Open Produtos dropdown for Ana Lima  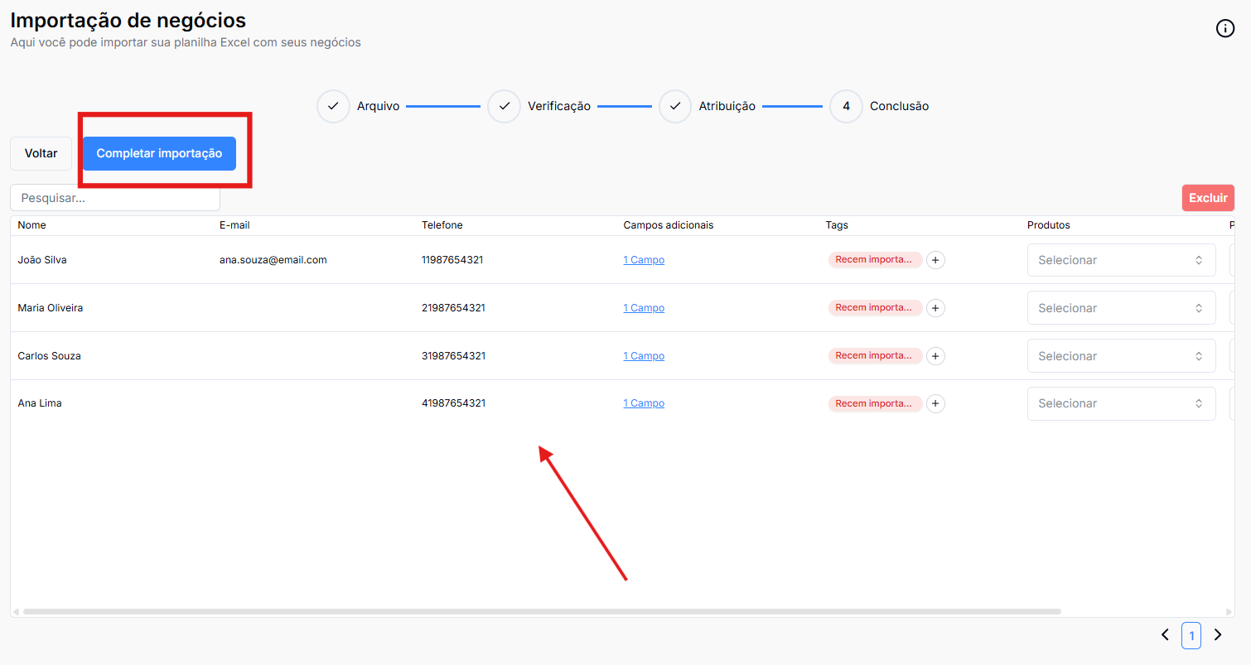click(1122, 403)
